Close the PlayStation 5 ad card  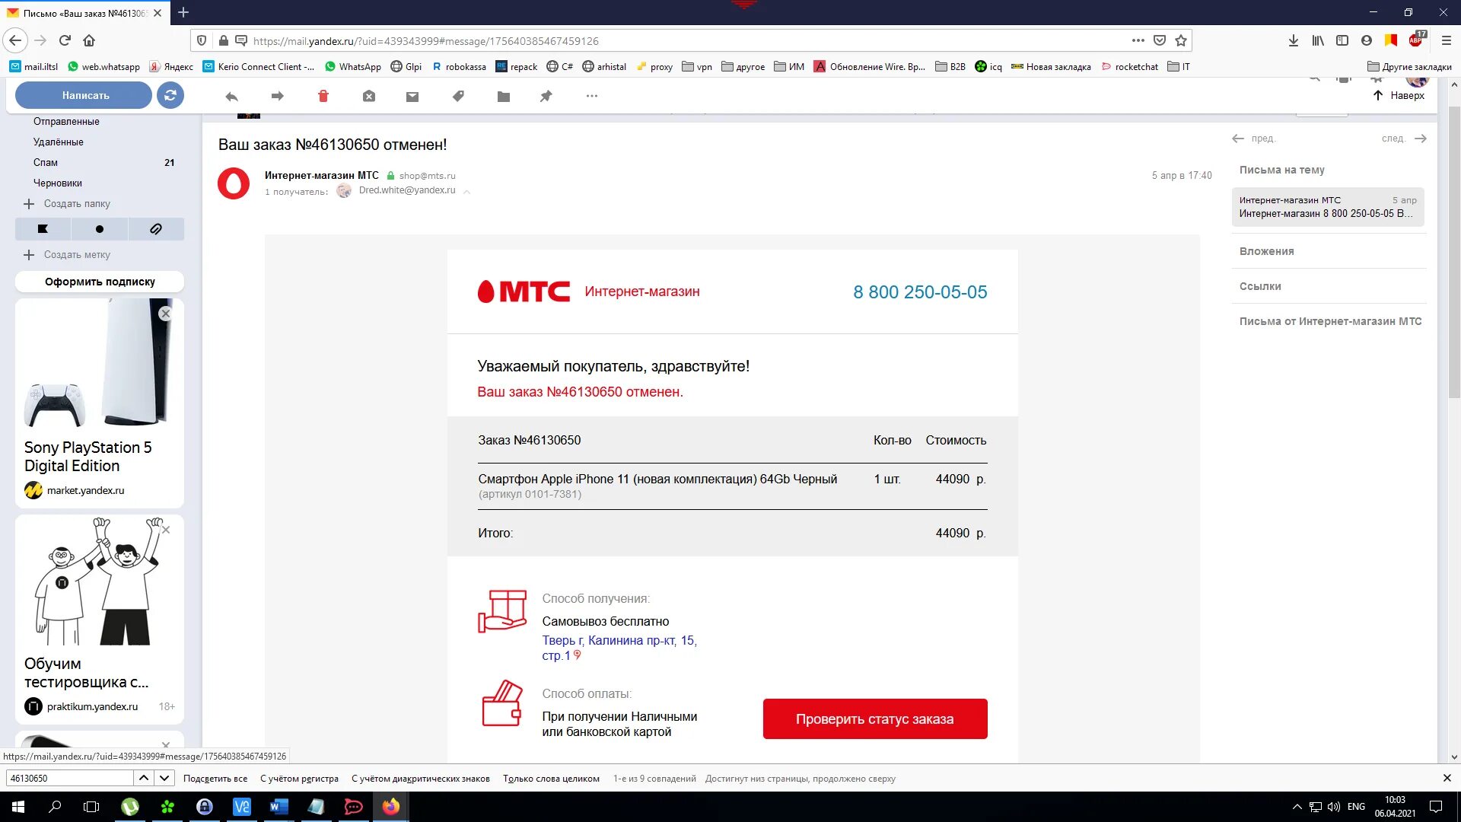tap(165, 314)
